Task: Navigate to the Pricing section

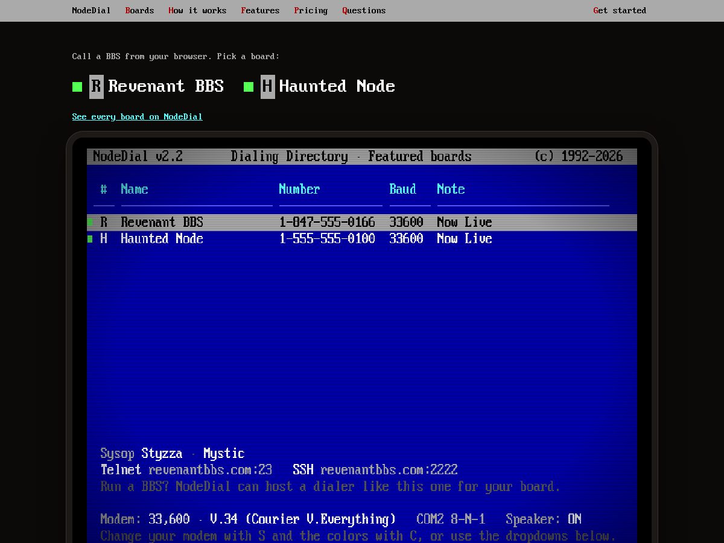Action: point(311,10)
